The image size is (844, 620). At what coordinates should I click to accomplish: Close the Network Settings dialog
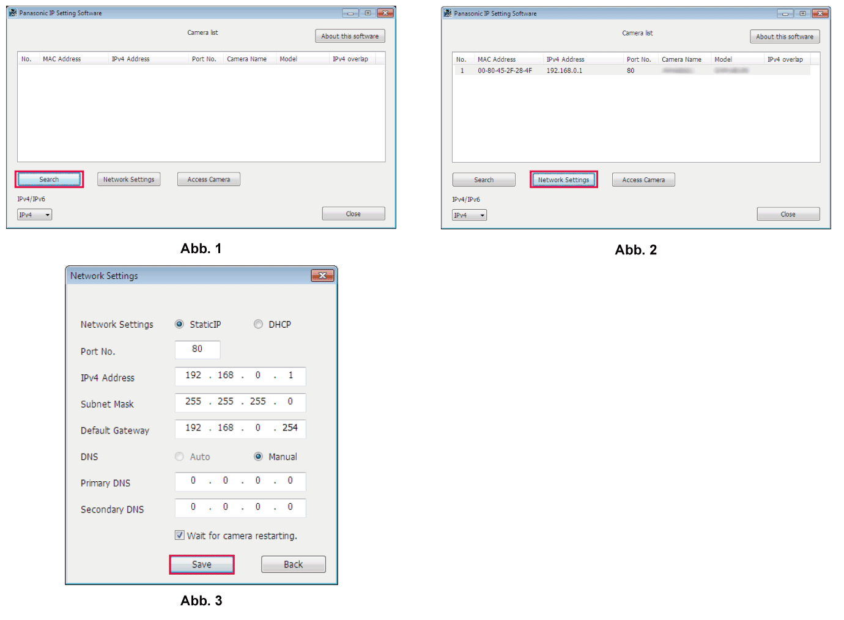click(322, 276)
